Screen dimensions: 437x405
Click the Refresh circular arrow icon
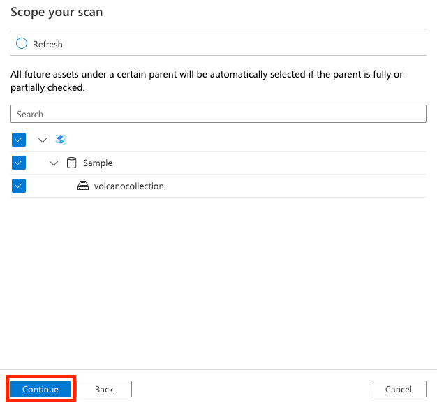(22, 43)
